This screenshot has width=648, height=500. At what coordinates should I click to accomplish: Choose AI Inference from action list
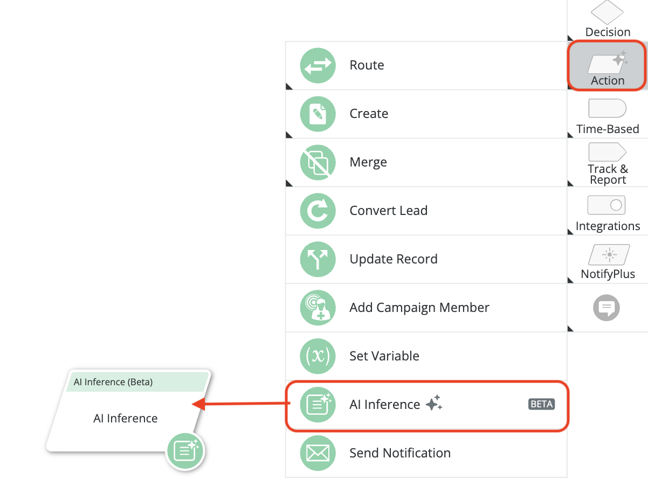click(x=384, y=405)
